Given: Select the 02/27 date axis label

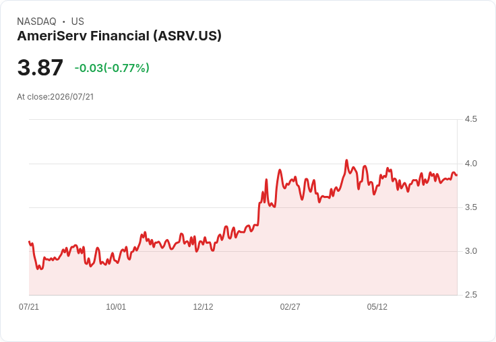Looking at the screenshot, I should coord(290,306).
